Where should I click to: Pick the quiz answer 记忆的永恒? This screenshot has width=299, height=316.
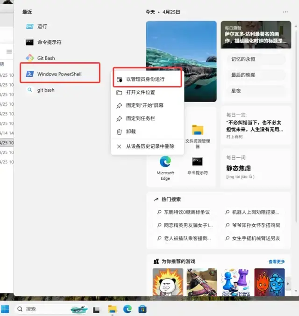(256, 59)
